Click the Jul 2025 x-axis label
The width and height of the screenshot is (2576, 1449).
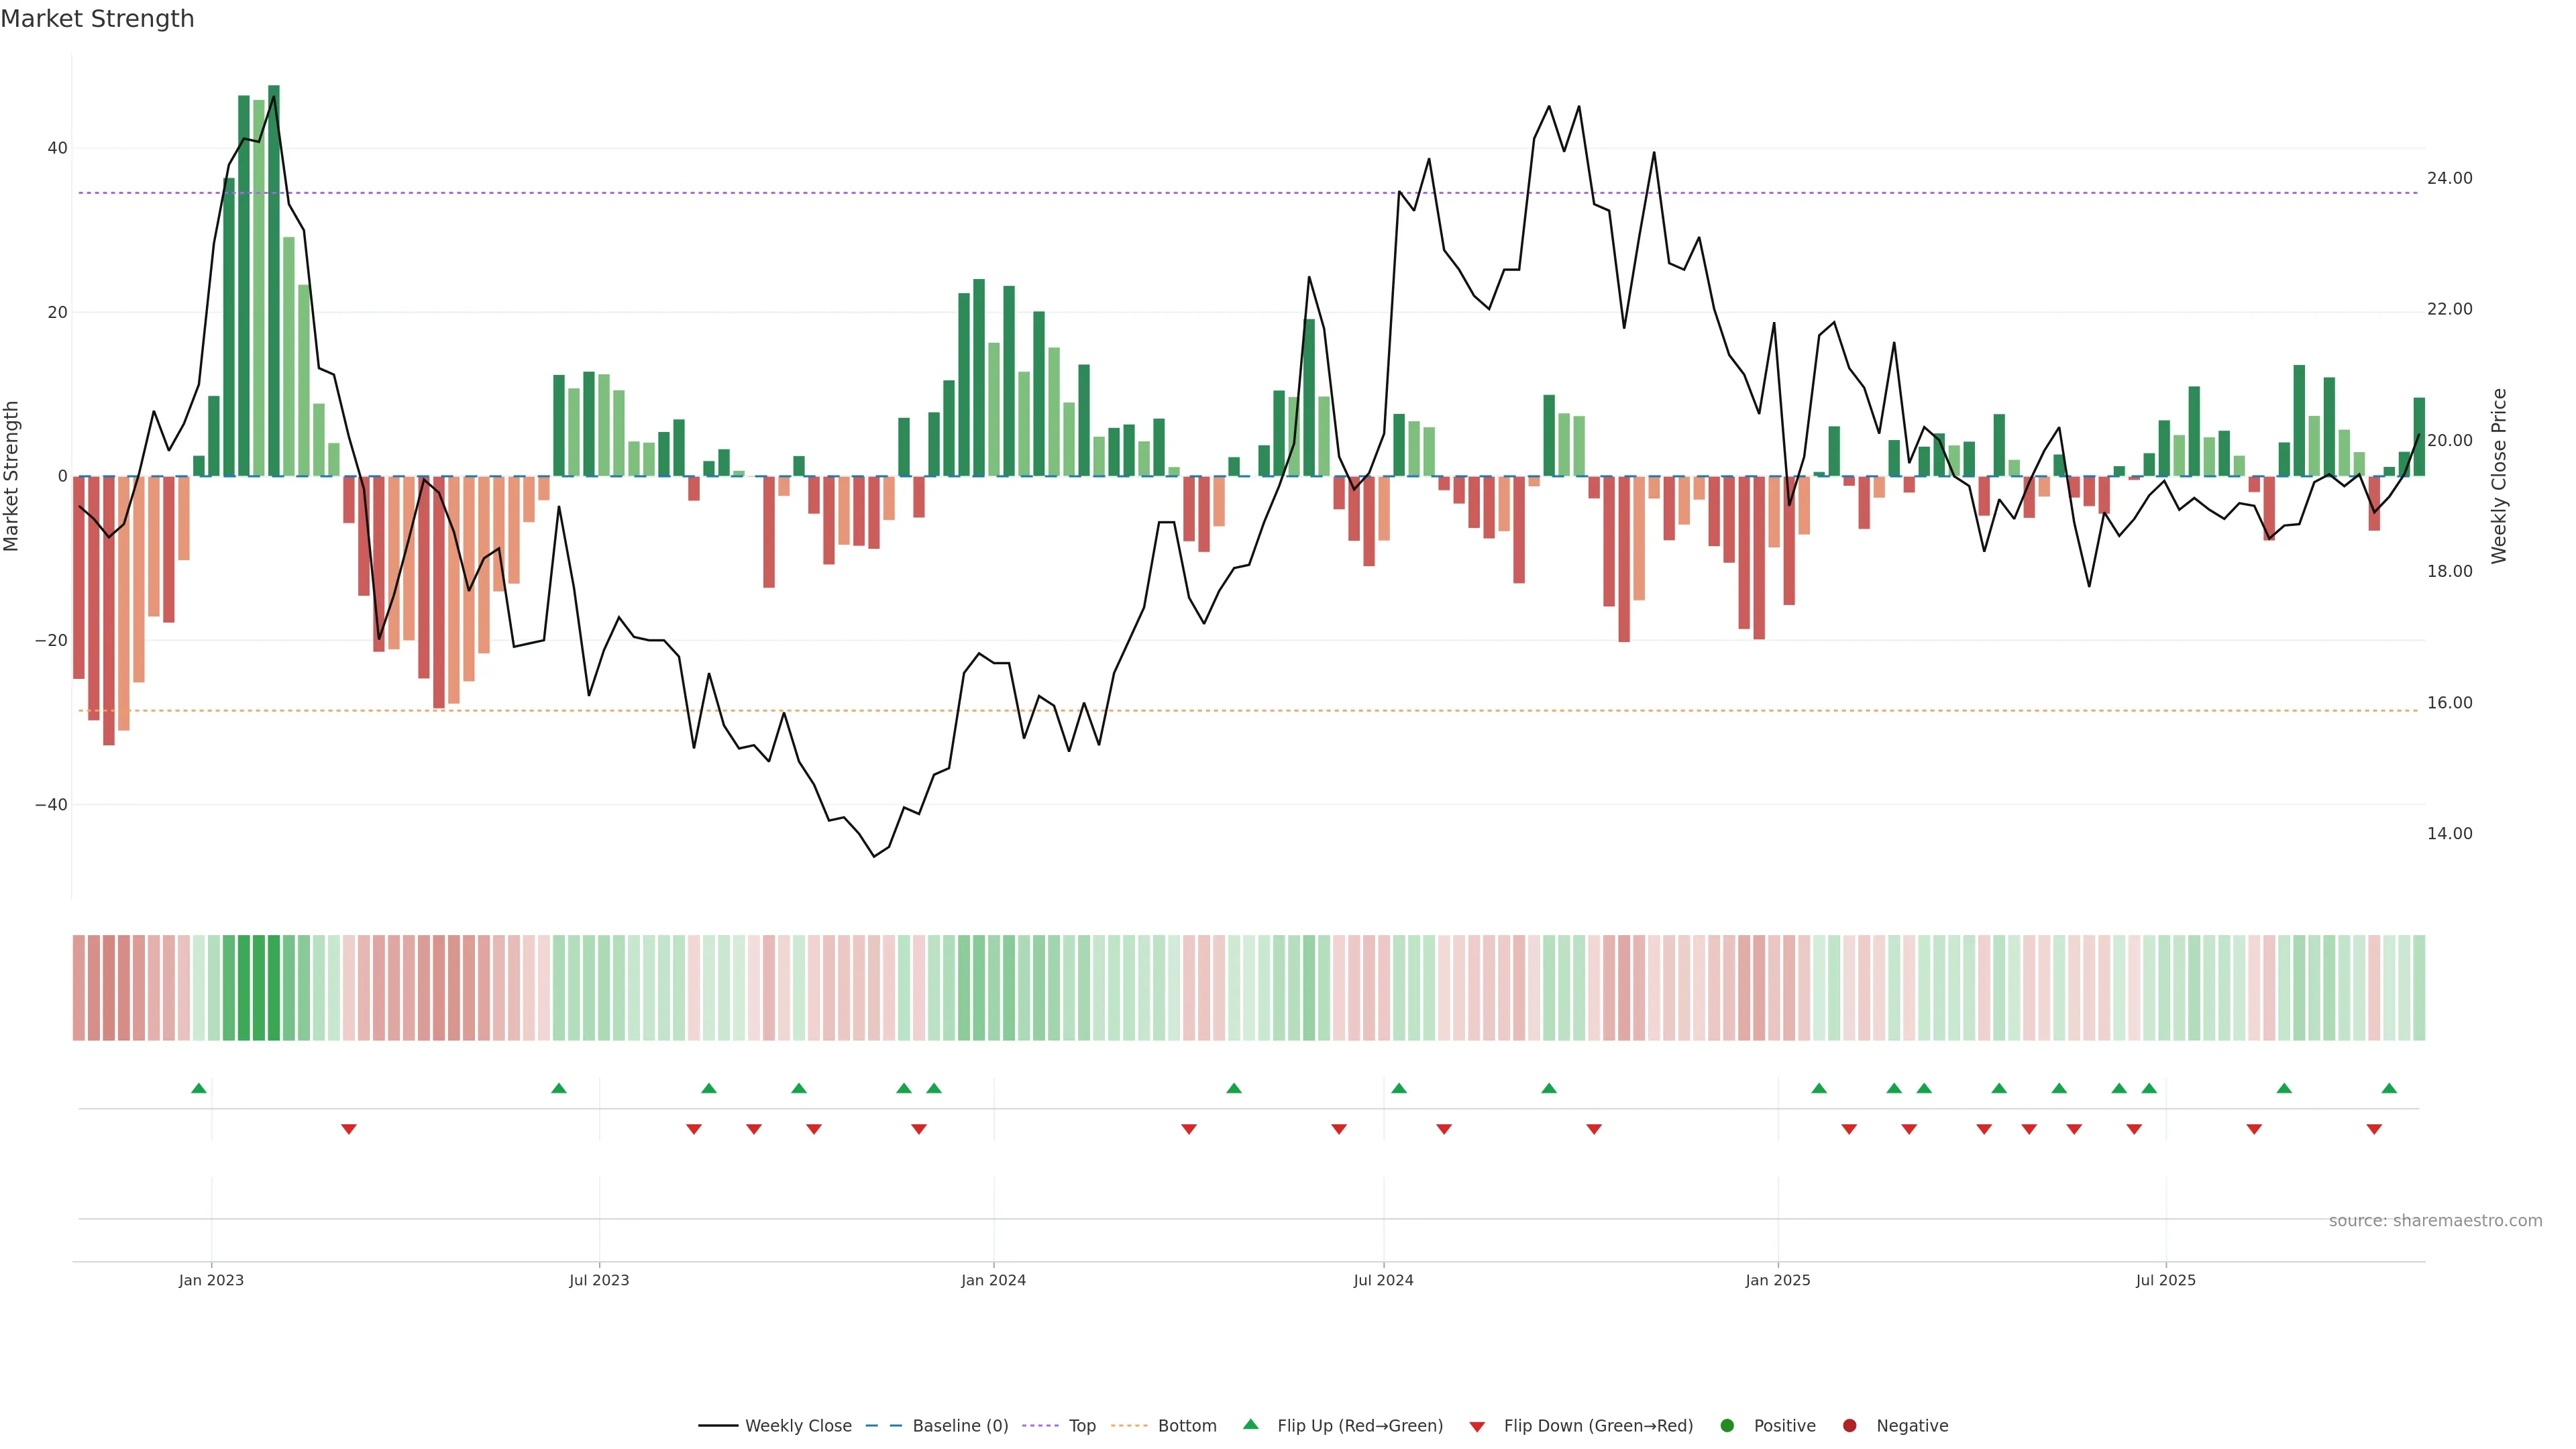click(2165, 1280)
